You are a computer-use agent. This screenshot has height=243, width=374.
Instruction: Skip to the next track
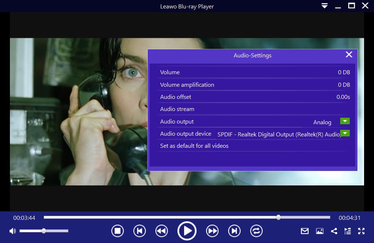(234, 231)
